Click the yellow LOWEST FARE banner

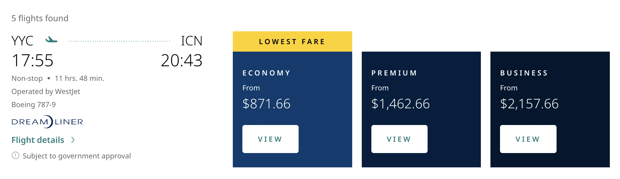[292, 41]
